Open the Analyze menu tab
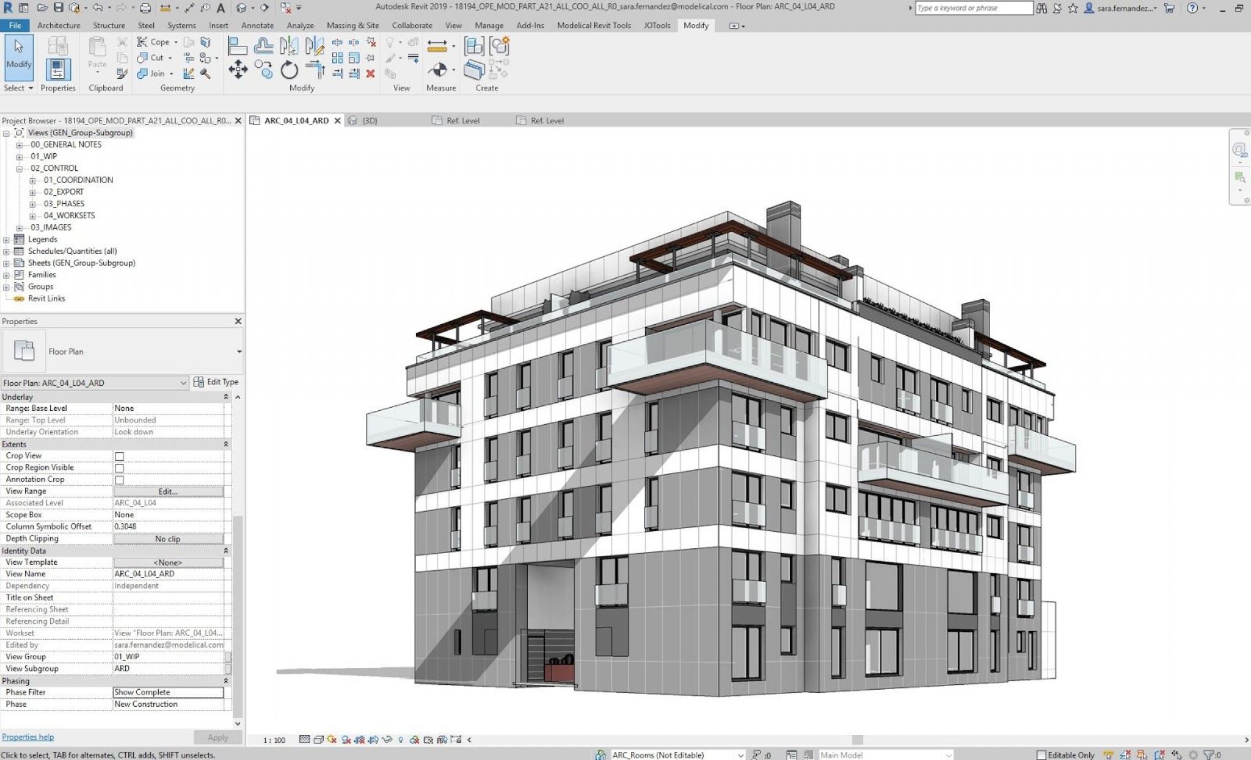This screenshot has width=1251, height=760. pos(301,25)
